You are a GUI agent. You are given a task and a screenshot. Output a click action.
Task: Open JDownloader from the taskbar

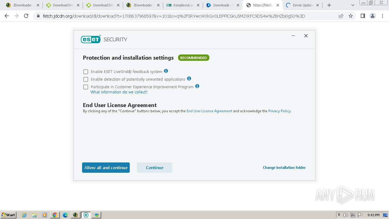coord(76,215)
